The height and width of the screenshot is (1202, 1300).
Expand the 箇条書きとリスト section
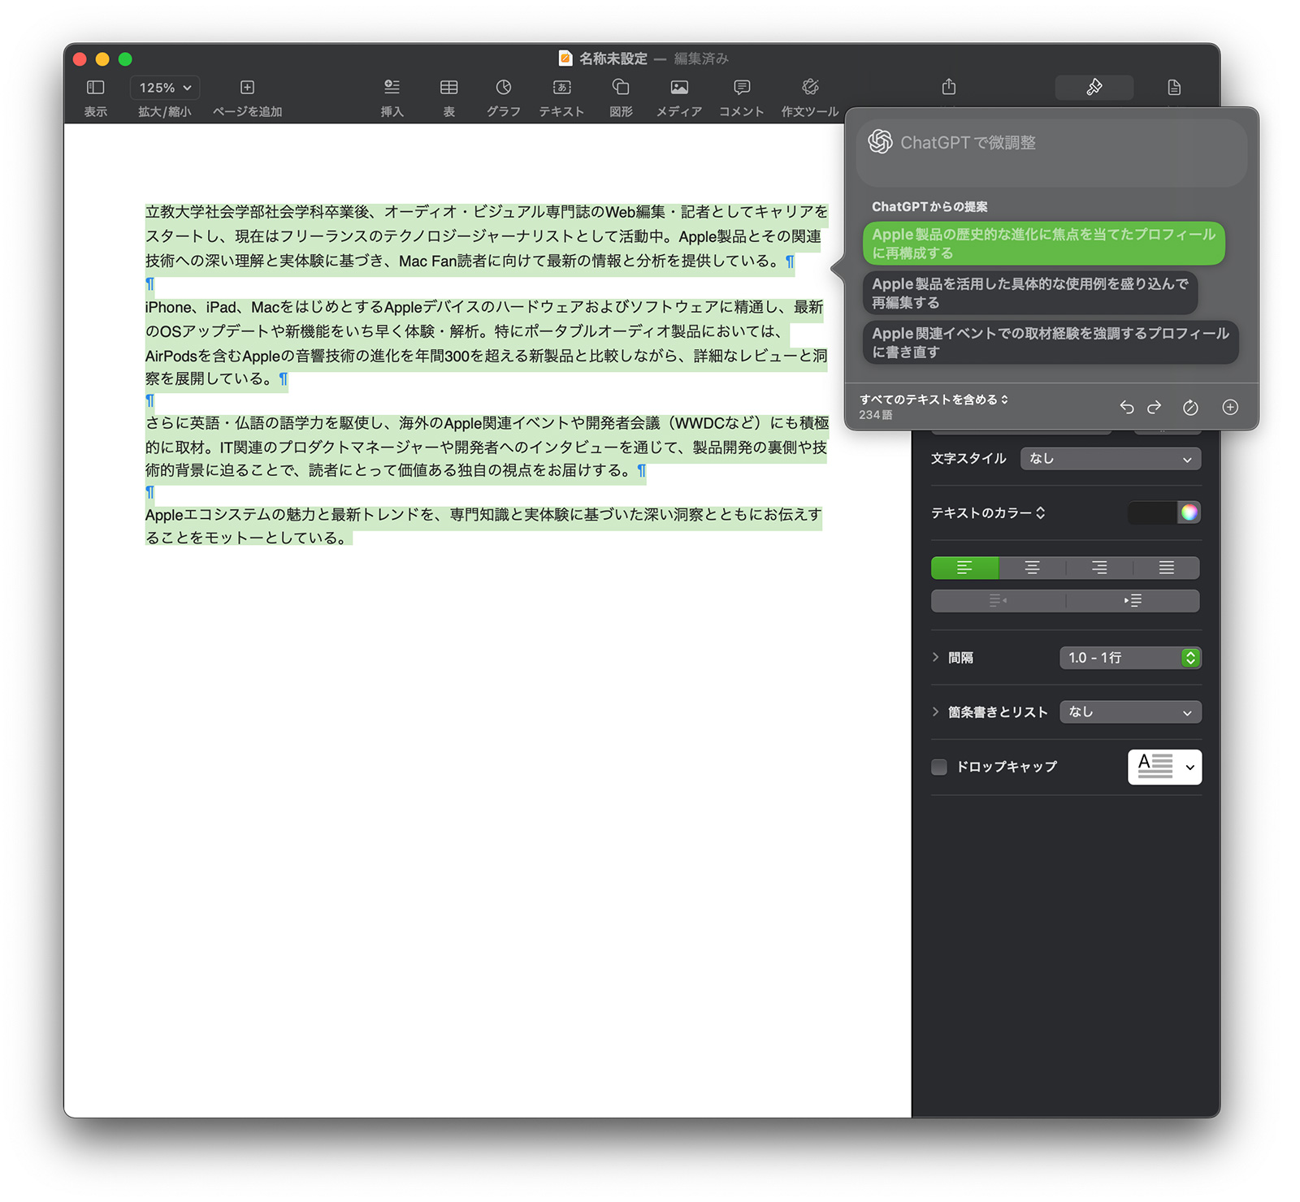tap(935, 711)
